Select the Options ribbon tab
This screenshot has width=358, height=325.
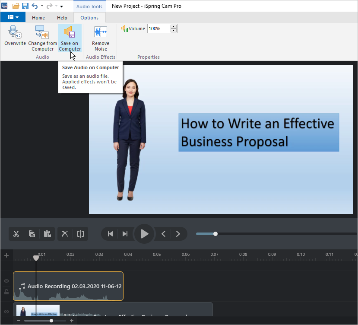point(89,18)
